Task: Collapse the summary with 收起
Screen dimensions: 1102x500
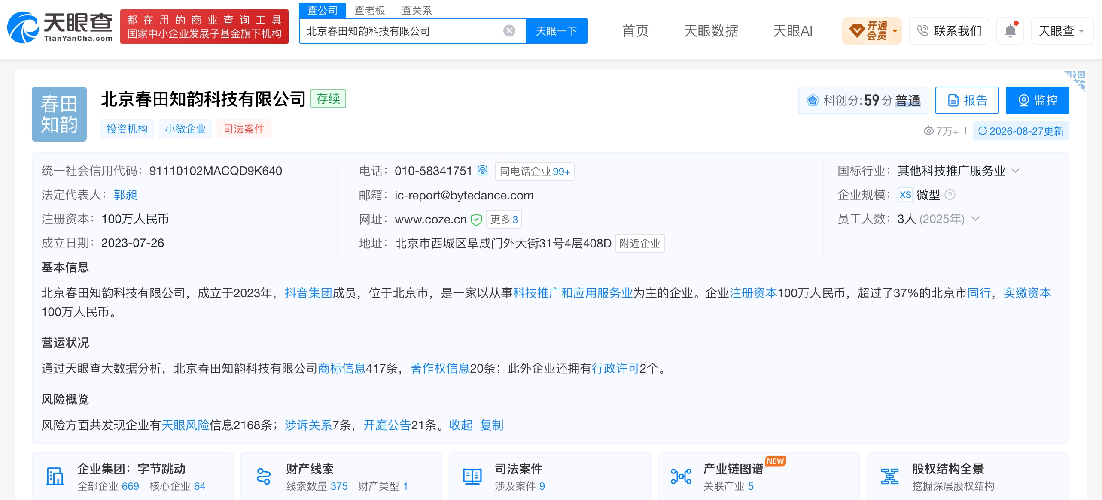Action: [461, 425]
